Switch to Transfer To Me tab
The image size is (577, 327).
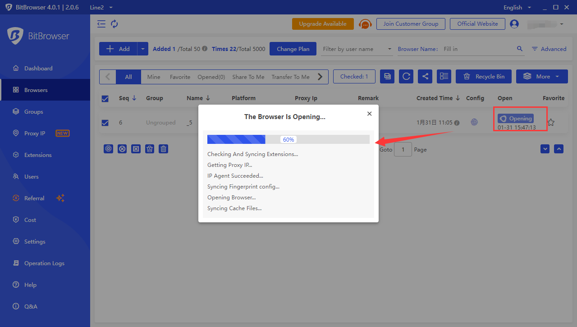click(290, 77)
